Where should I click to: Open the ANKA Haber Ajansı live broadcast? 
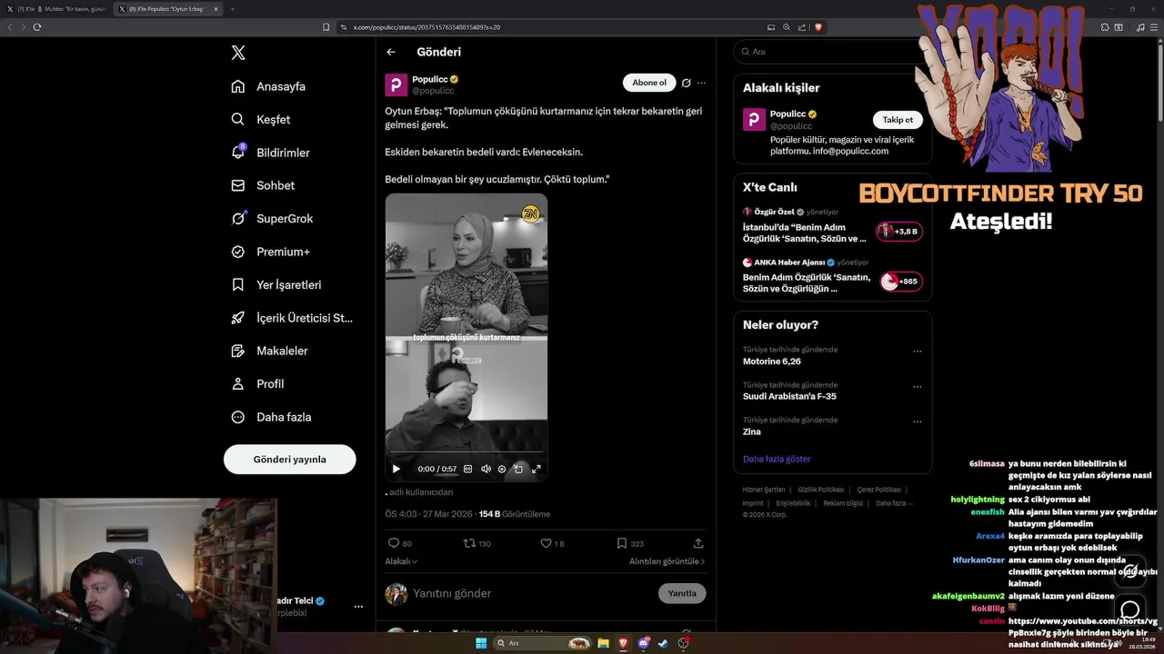tap(832, 276)
